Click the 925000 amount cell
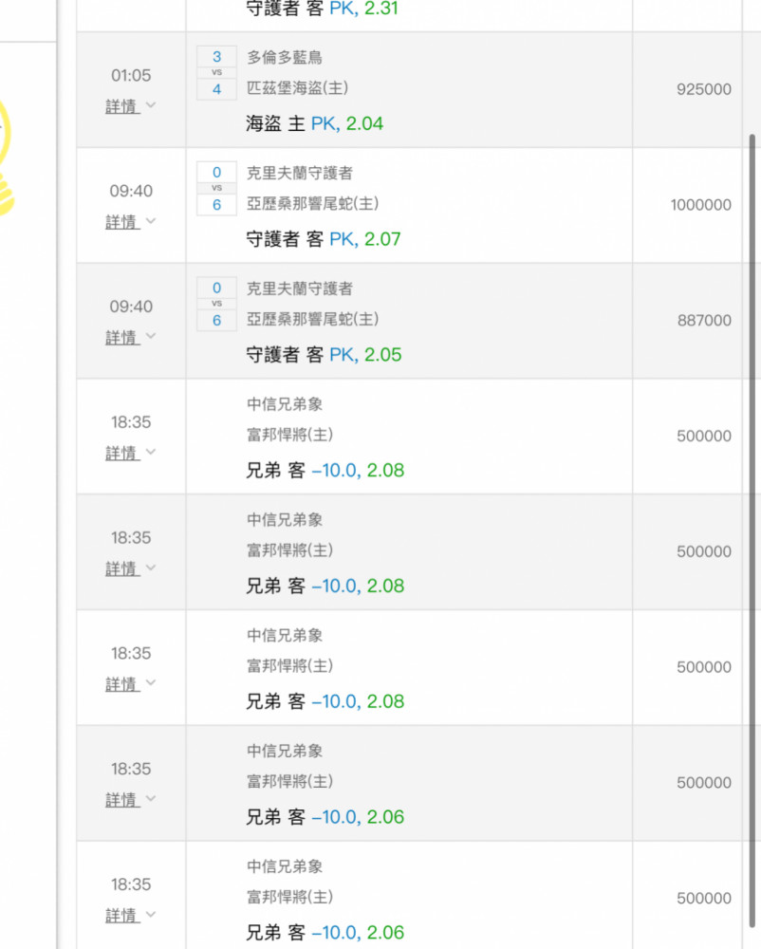This screenshot has height=949, width=761. pyautogui.click(x=703, y=89)
